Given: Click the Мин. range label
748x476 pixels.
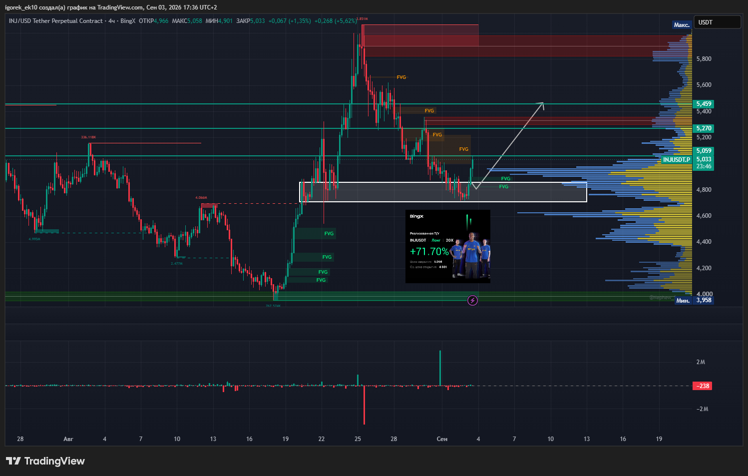Looking at the screenshot, I should tap(683, 301).
